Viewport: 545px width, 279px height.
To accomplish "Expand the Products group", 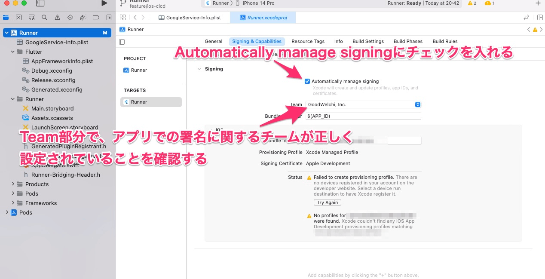I will coord(13,184).
